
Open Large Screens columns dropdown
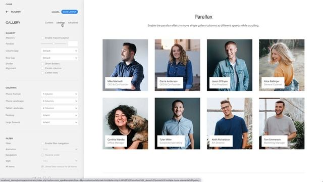pyautogui.click(x=60, y=122)
